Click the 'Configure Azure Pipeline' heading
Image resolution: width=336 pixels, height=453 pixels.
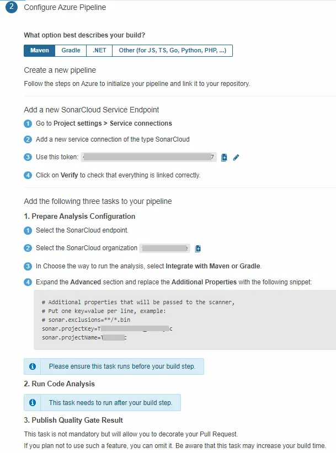(x=65, y=8)
